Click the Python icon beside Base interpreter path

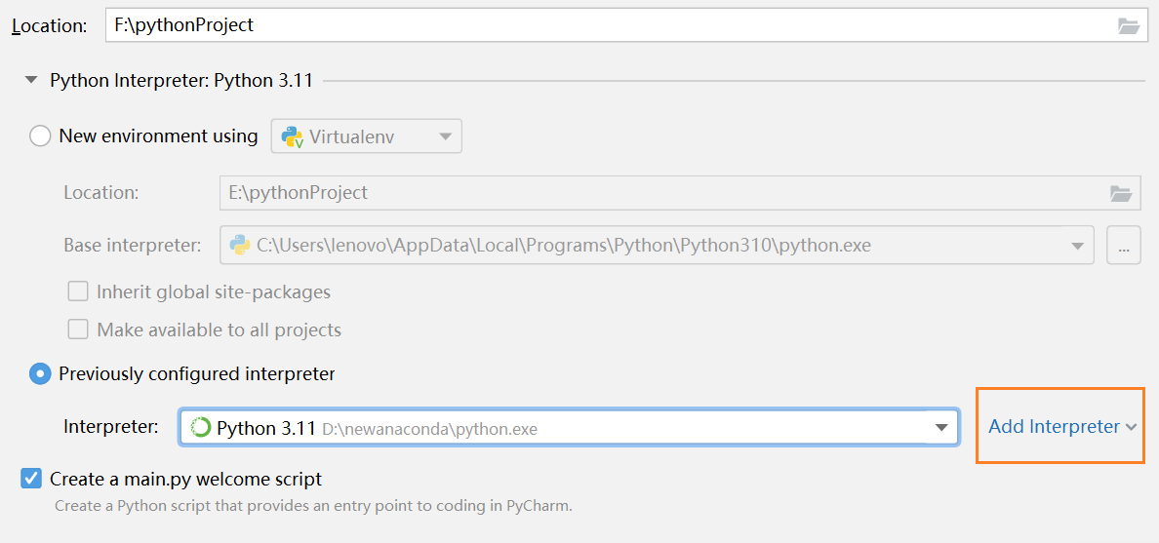point(239,246)
